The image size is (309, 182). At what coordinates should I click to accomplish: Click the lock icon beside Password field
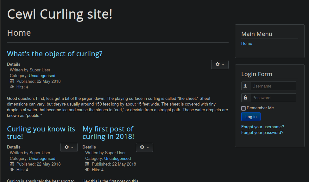click(x=246, y=98)
